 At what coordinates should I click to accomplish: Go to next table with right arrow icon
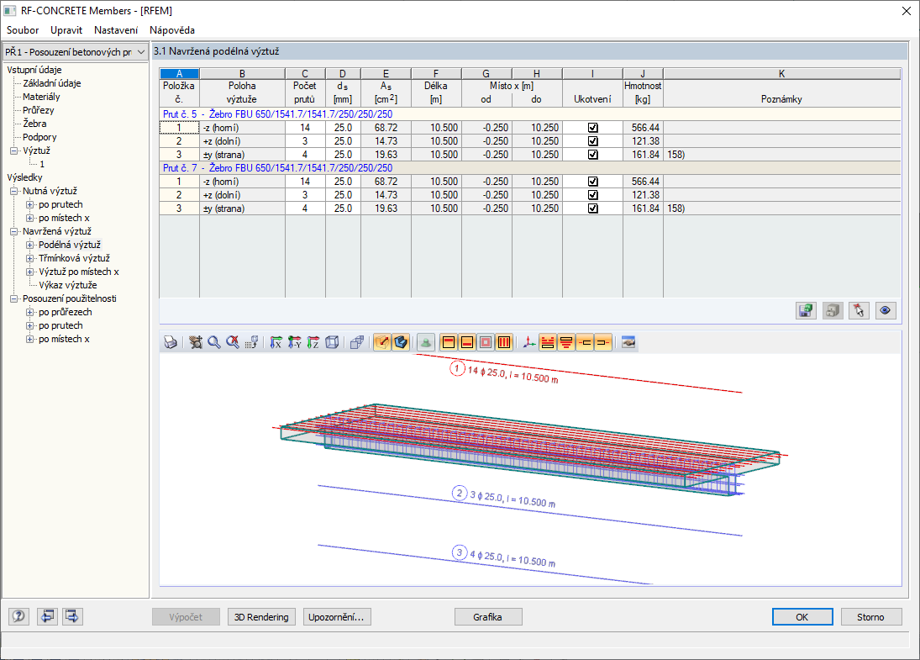pos(72,616)
